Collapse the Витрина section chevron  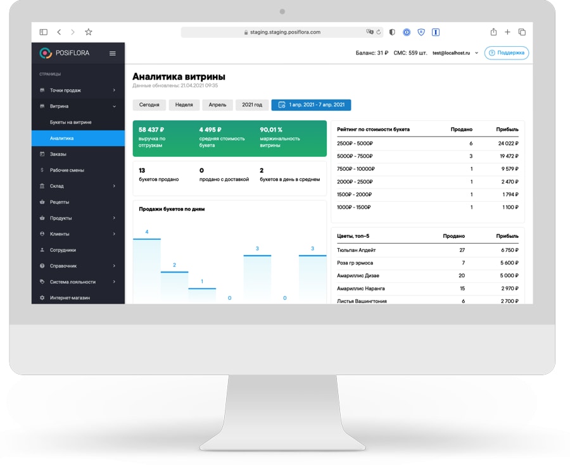114,106
